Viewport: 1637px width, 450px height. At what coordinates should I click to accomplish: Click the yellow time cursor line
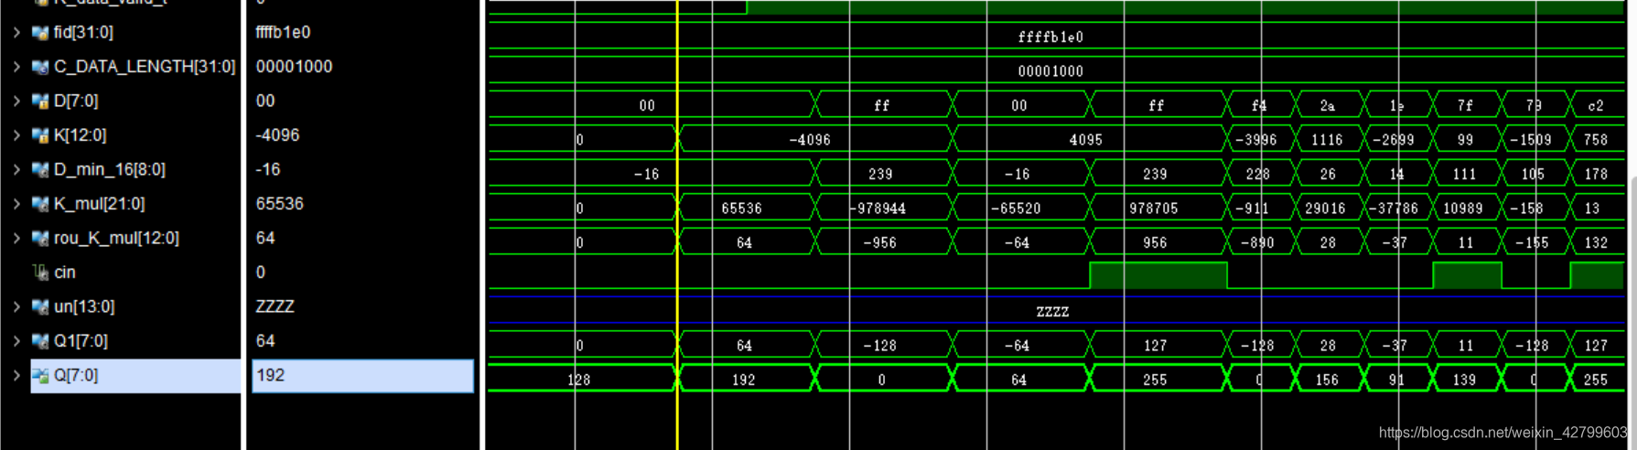(677, 225)
